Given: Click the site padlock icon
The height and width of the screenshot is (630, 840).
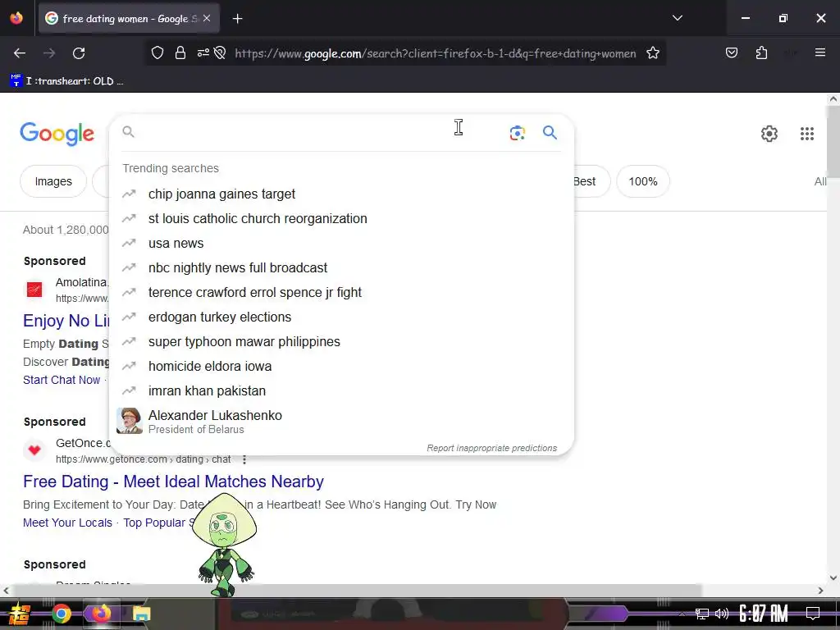Looking at the screenshot, I should [180, 53].
